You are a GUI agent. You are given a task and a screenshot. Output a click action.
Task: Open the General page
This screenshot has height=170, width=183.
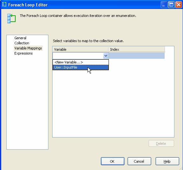point(20,38)
